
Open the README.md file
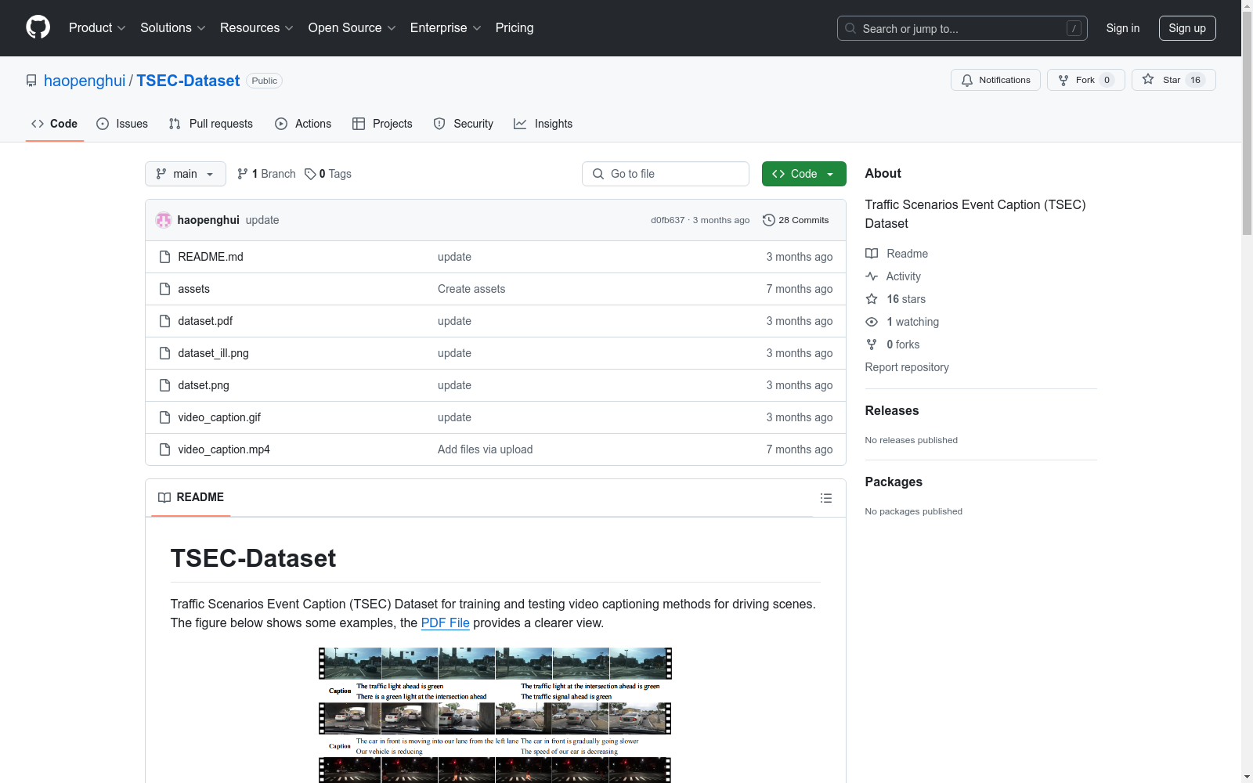pyautogui.click(x=211, y=257)
